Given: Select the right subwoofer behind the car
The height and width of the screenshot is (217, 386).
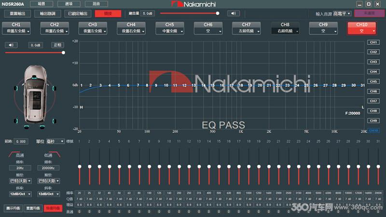Looking at the screenshot, I should [42, 127].
